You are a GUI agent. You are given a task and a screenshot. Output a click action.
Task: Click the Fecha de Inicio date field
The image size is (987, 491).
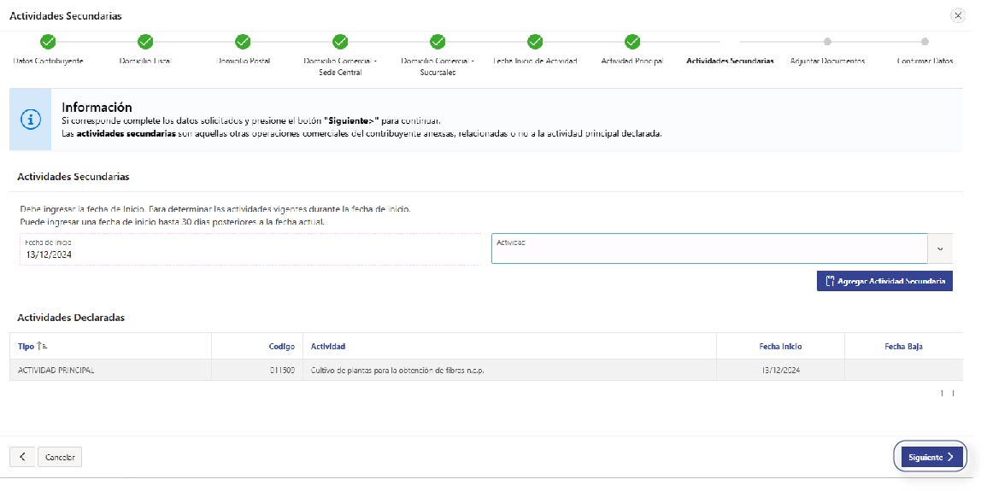pos(250,249)
